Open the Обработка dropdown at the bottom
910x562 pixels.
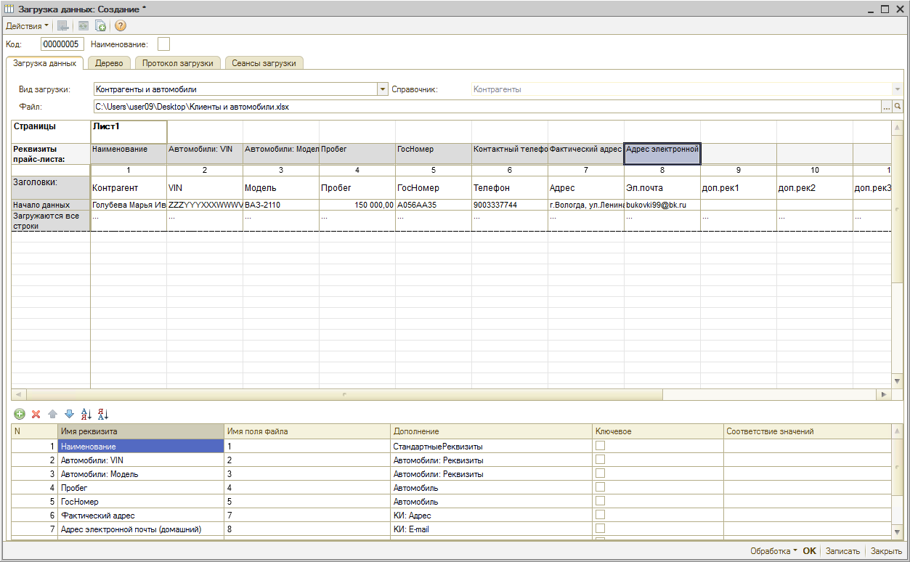point(773,551)
